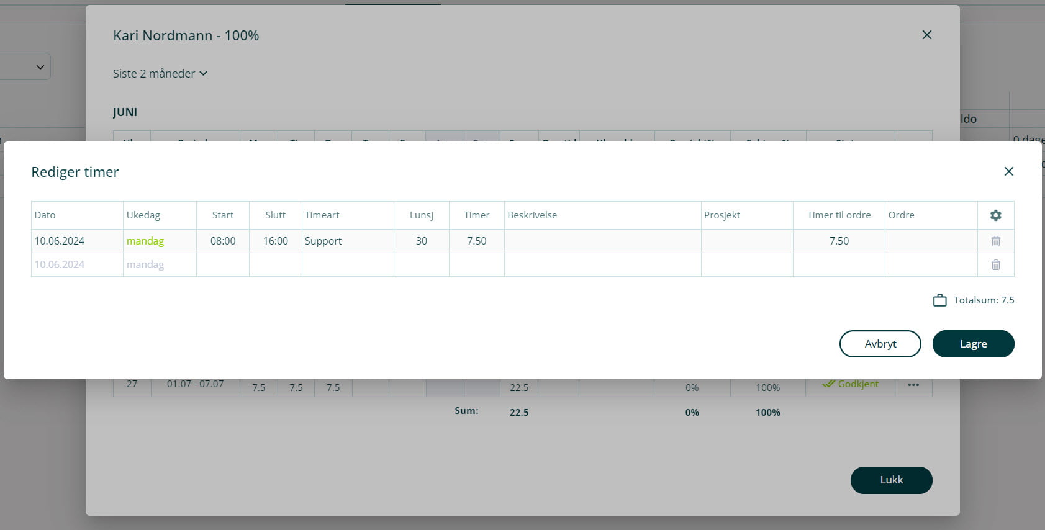Edit Timer til ordre value 7.50

click(838, 241)
